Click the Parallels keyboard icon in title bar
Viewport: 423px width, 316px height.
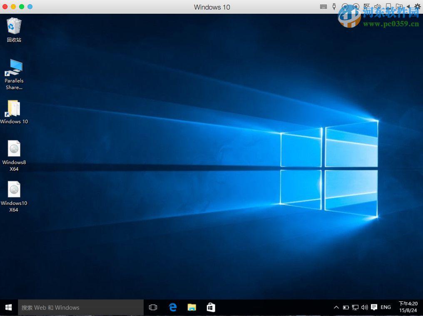[x=323, y=7]
